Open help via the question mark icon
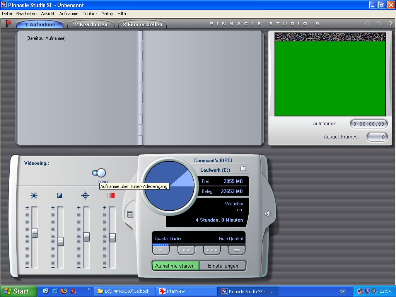 391,24
